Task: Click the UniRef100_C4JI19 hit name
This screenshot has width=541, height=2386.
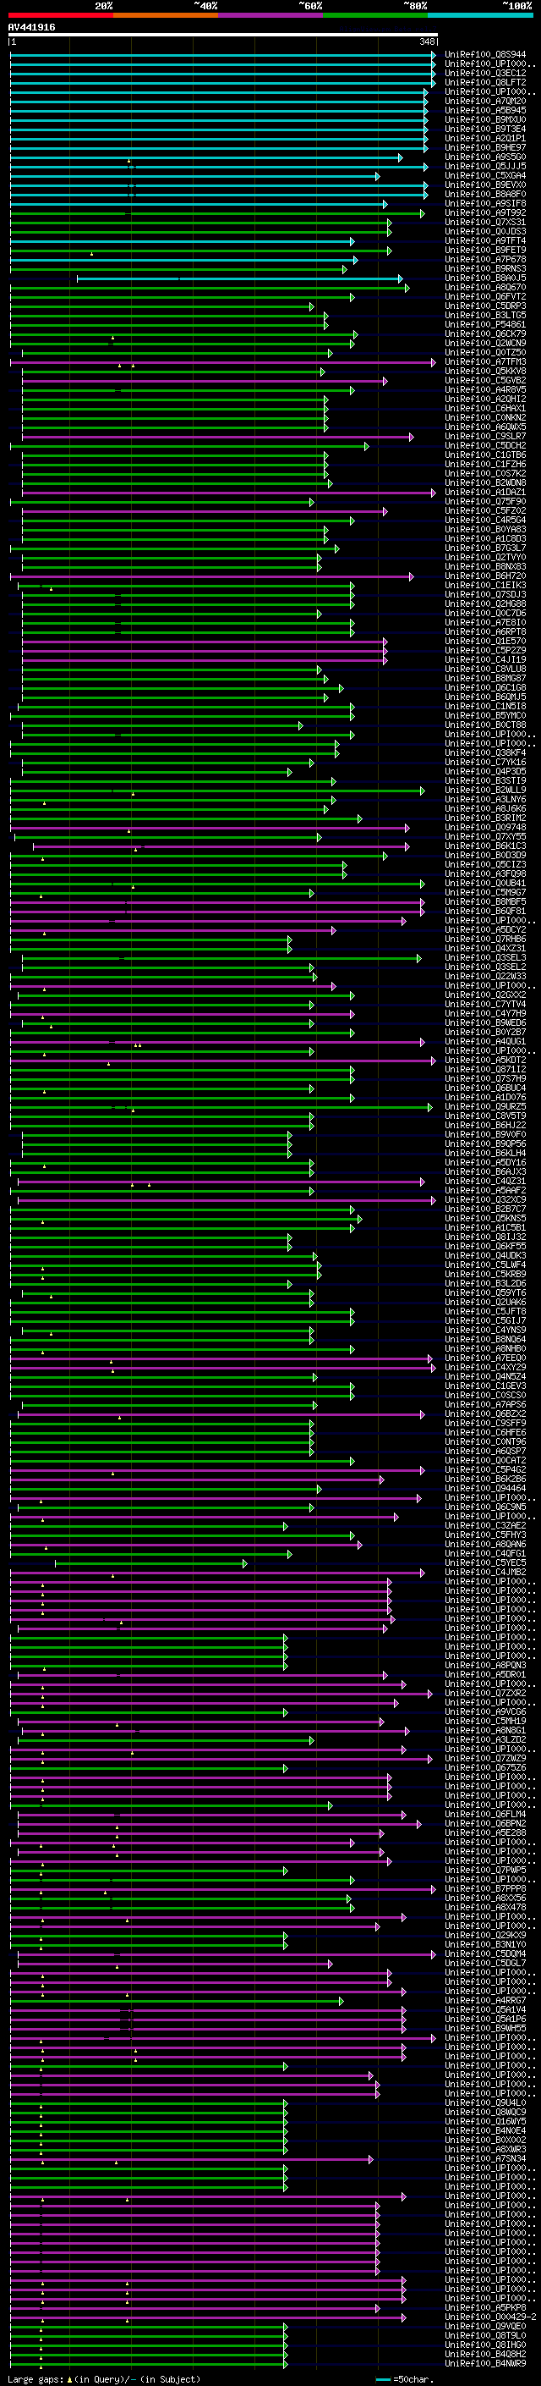Action: coord(485,659)
